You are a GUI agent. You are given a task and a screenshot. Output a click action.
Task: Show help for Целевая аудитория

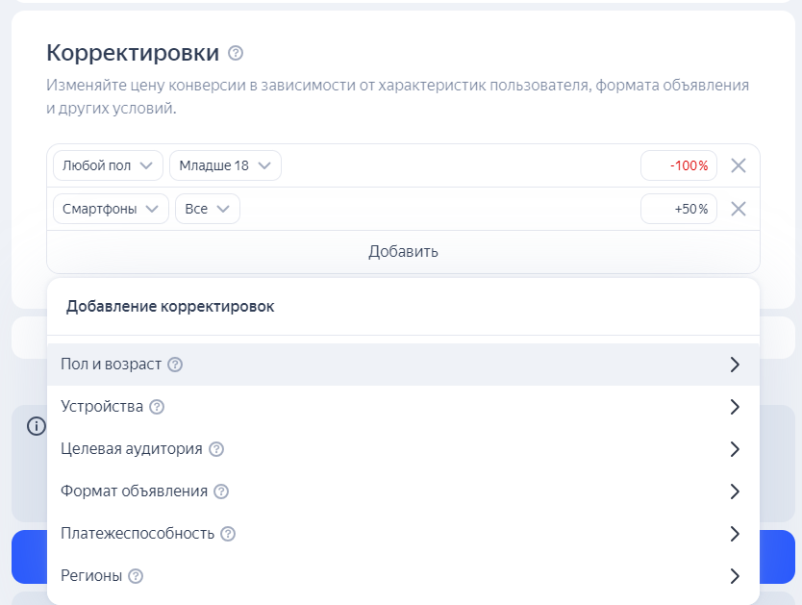216,449
